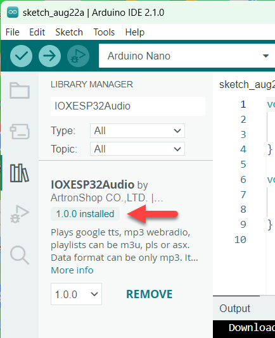Open the Sketch menu
This screenshot has height=338, width=275.
click(x=69, y=32)
